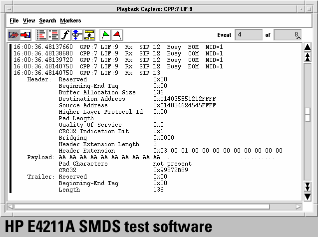Click the first toolbar icon with gray arrow
The image size is (318, 237).
tap(13, 35)
